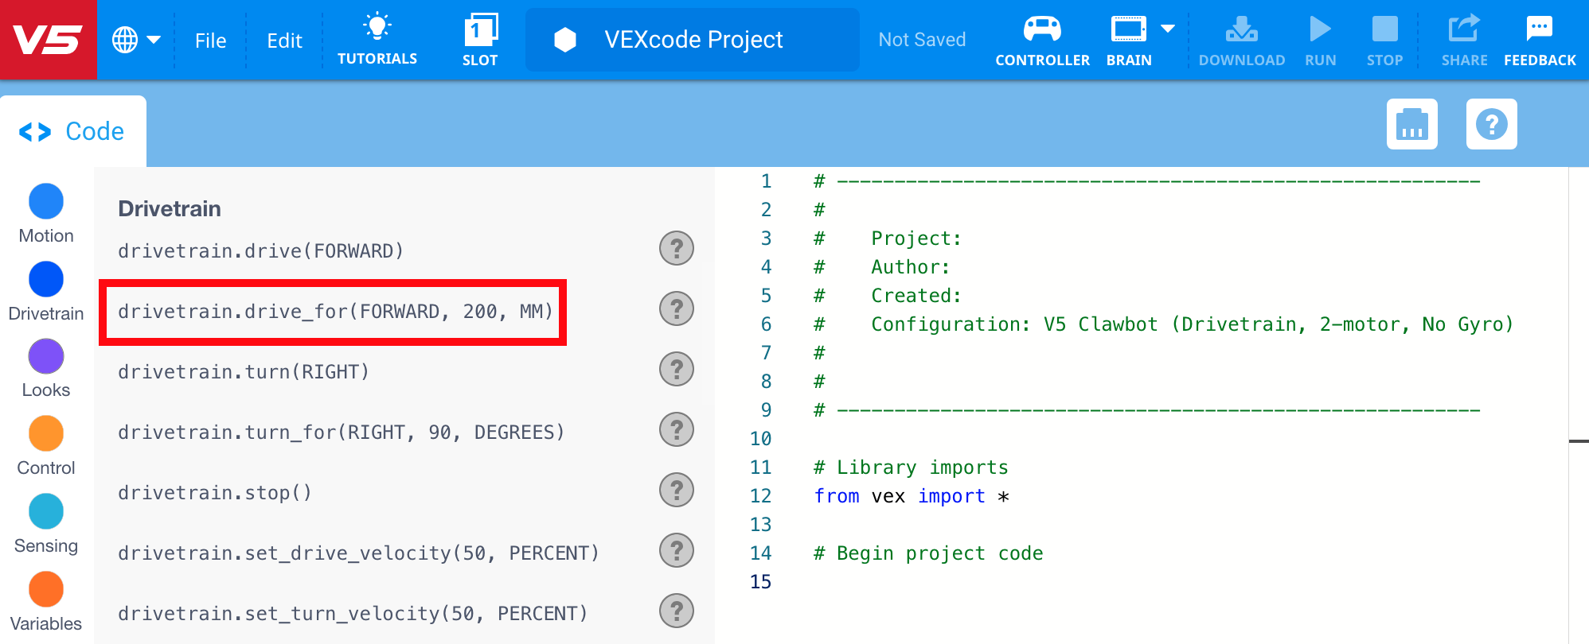
Task: Open the File menu
Action: (210, 41)
